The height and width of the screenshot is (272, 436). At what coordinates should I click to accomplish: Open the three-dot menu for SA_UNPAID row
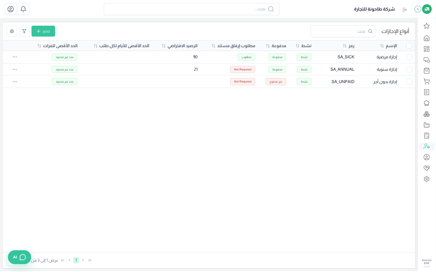click(15, 82)
